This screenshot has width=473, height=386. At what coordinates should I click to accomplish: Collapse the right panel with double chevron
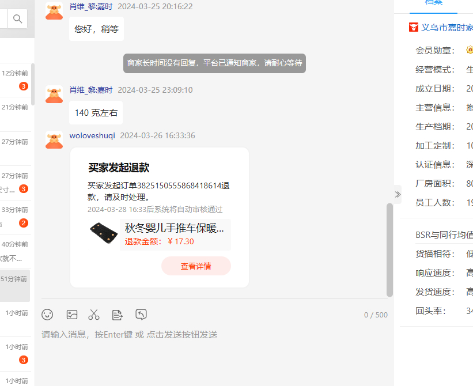coord(398,195)
